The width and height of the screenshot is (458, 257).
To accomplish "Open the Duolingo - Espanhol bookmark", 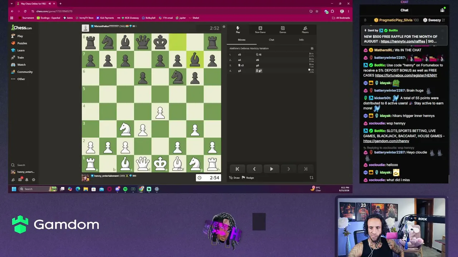I will 48,18.
